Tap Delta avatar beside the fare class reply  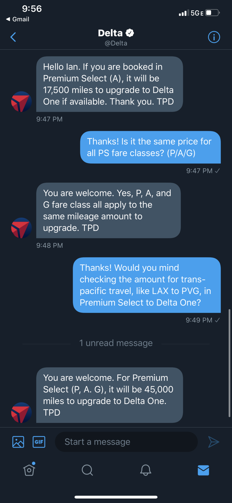pos(21,228)
